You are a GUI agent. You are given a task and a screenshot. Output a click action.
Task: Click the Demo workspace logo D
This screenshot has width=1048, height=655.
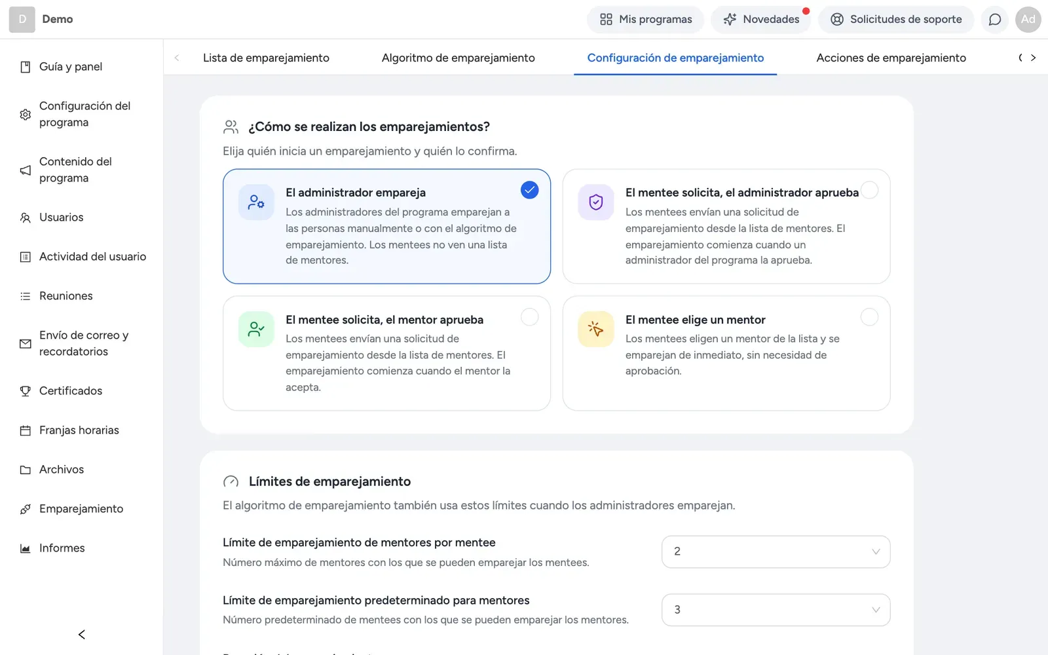(22, 20)
